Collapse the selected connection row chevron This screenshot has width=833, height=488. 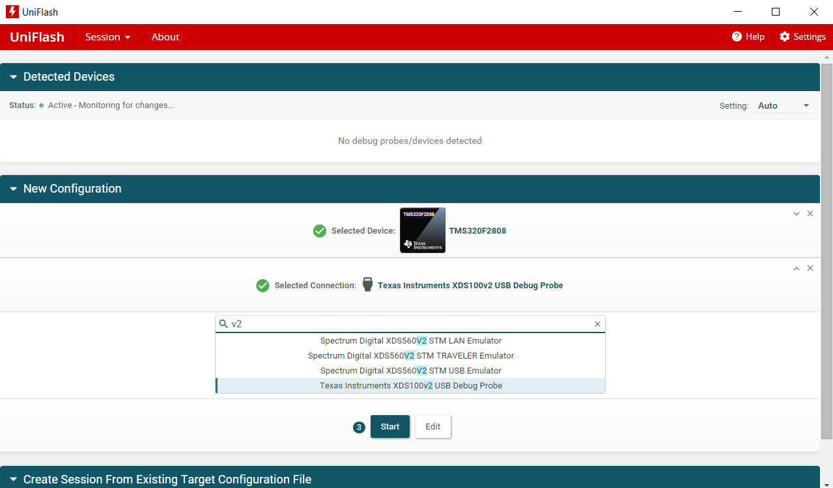pyautogui.click(x=796, y=268)
